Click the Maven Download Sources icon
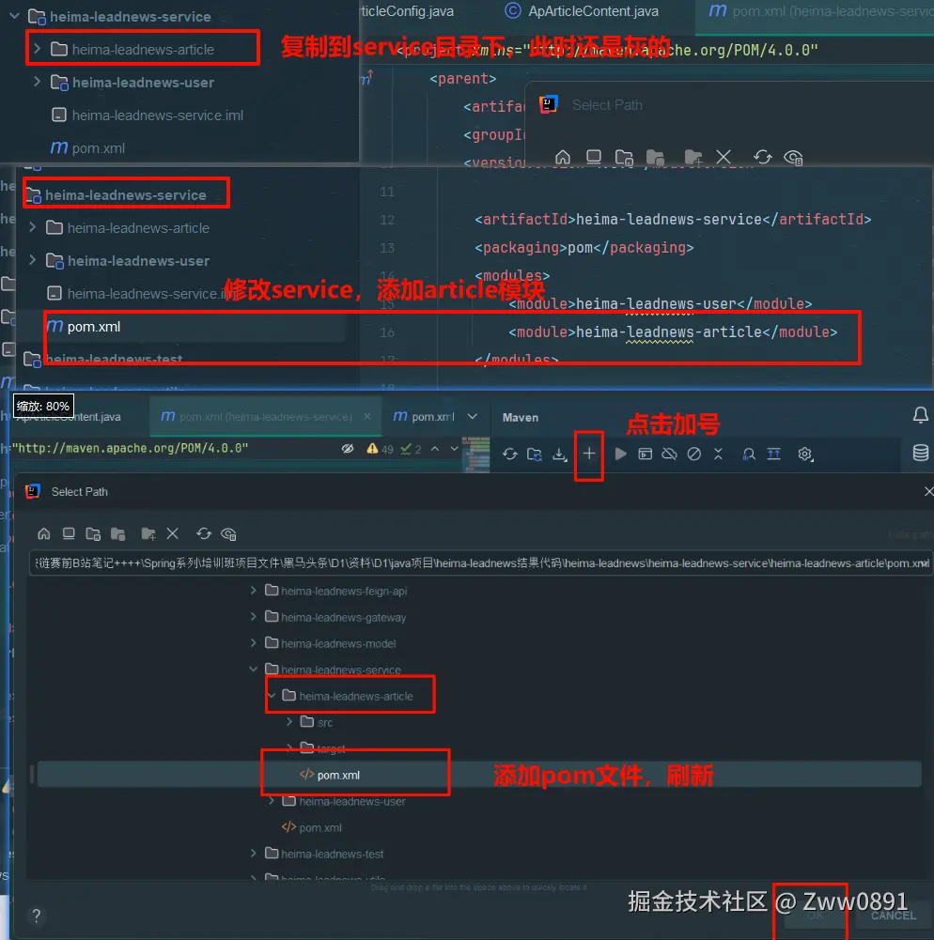 pos(559,454)
